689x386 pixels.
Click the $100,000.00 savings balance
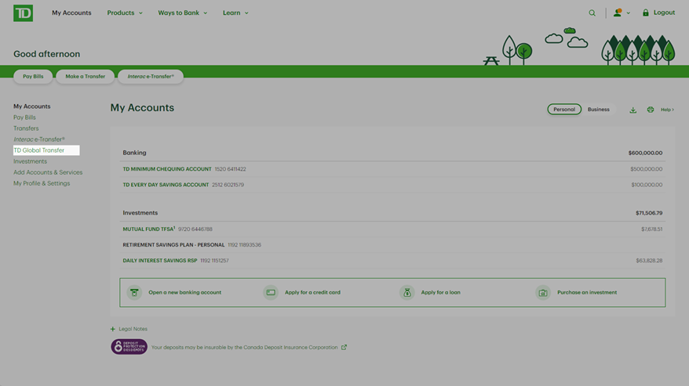tap(647, 185)
